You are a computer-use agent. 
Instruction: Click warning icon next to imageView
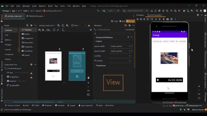pos(31,77)
